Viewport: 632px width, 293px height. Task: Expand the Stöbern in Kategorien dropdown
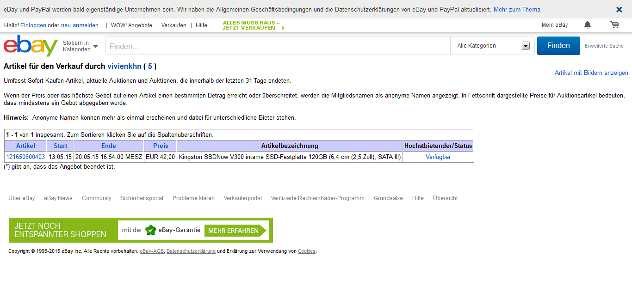(x=81, y=46)
